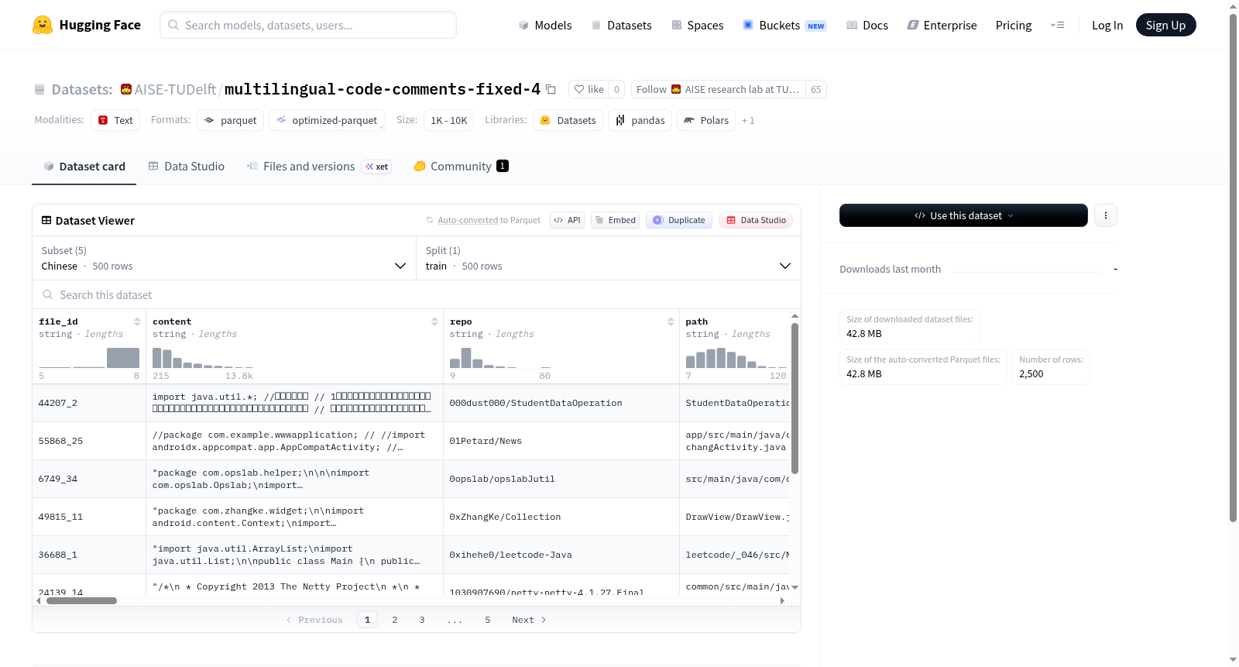Viewport: 1239px width, 667px height.
Task: Open the API button in Dataset Viewer
Action: 567,220
